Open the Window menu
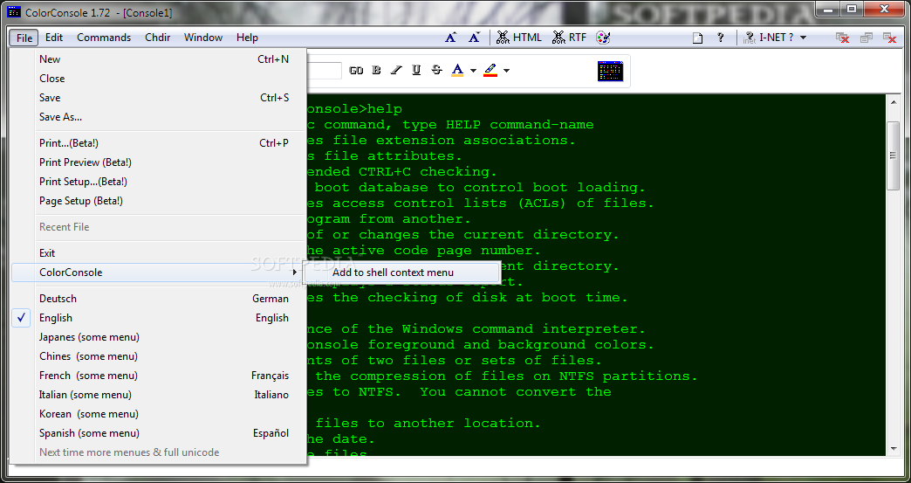The width and height of the screenshot is (911, 483). pos(203,38)
